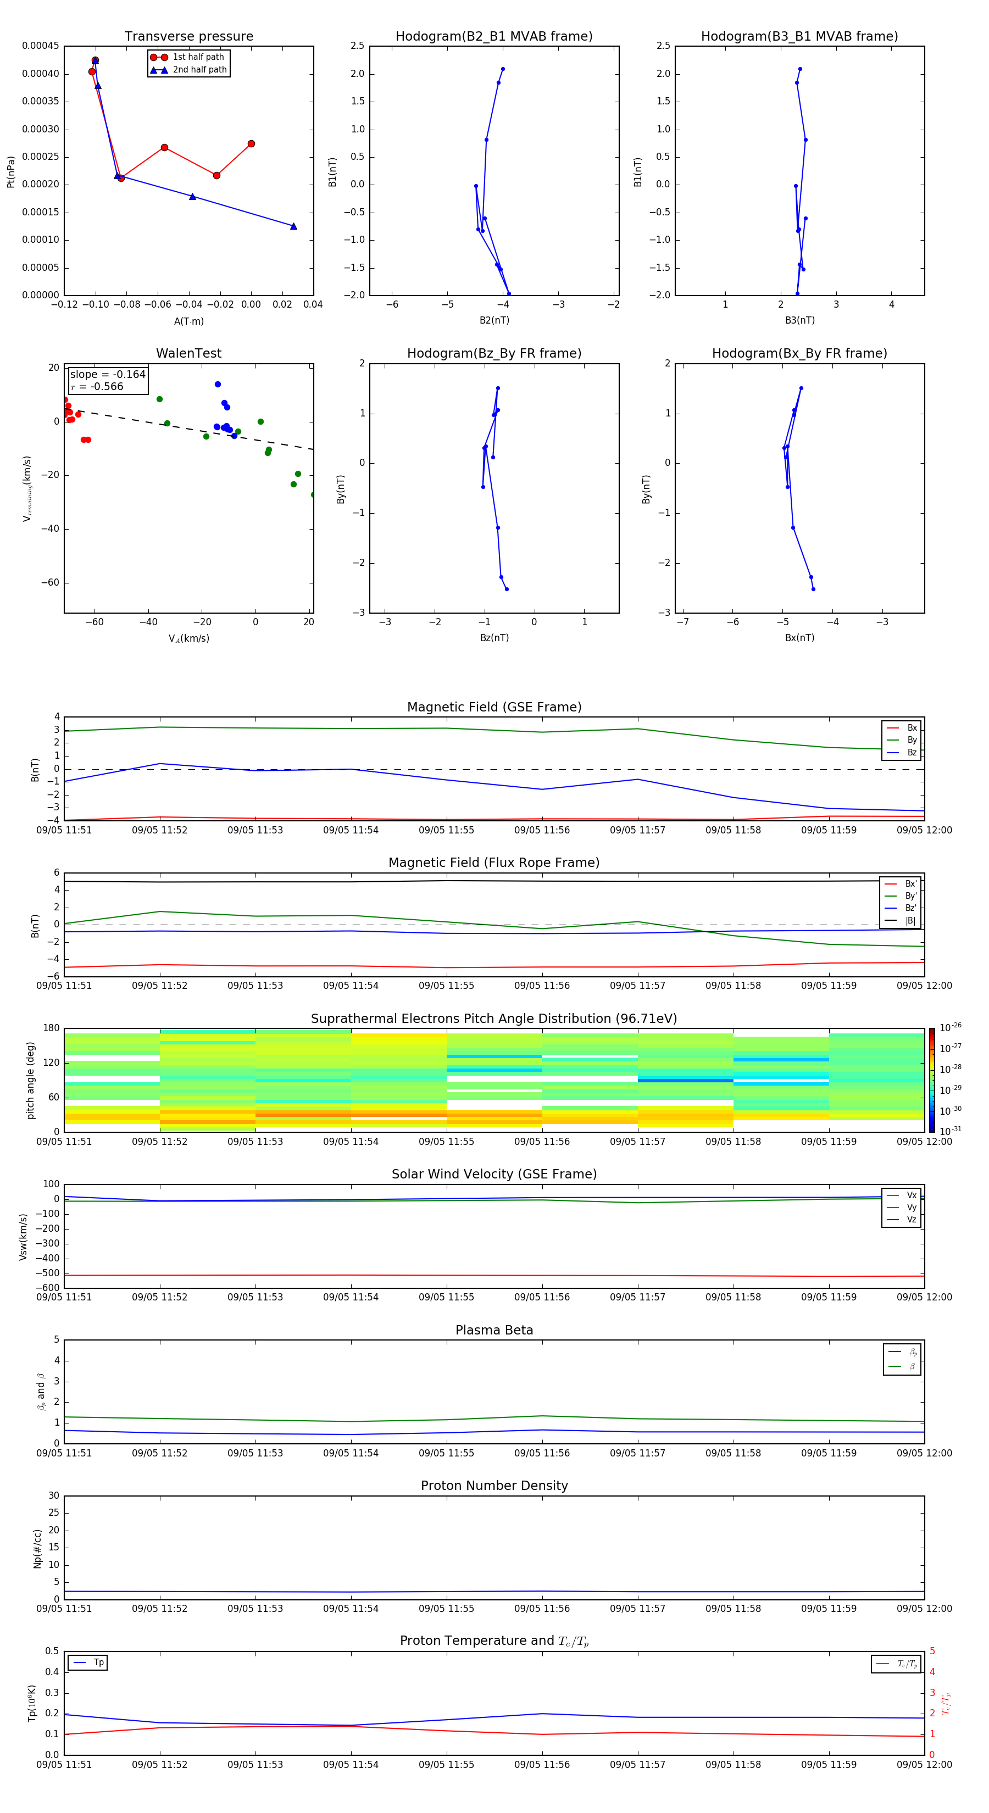Click 'B2(nT)' x-axis label
This screenshot has width=989, height=1813.
coord(494,320)
